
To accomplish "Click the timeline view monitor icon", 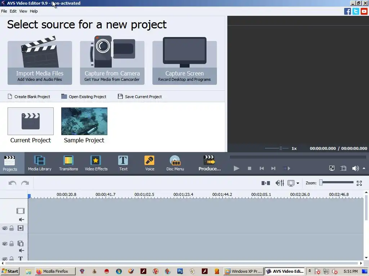I will pos(291,183).
